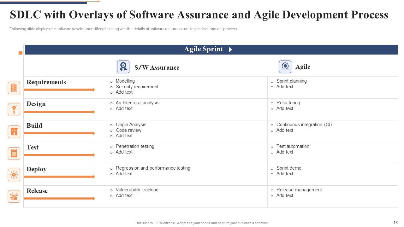Screen dimensions: 404x227
Task: Click the Code review bullet
Action: 128,130
